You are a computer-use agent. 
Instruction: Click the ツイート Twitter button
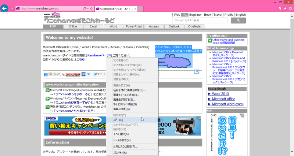100,74
